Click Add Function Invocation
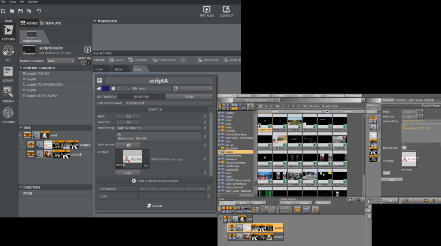 pos(155,181)
